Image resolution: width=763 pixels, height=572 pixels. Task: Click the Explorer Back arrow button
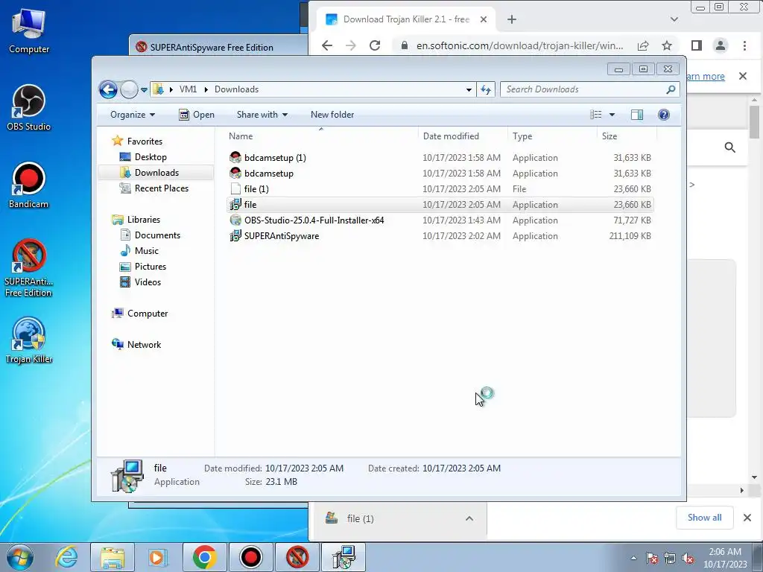pos(108,89)
